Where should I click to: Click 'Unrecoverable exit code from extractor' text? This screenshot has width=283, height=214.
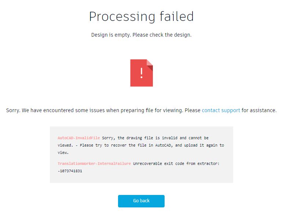pyautogui.click(x=176, y=164)
